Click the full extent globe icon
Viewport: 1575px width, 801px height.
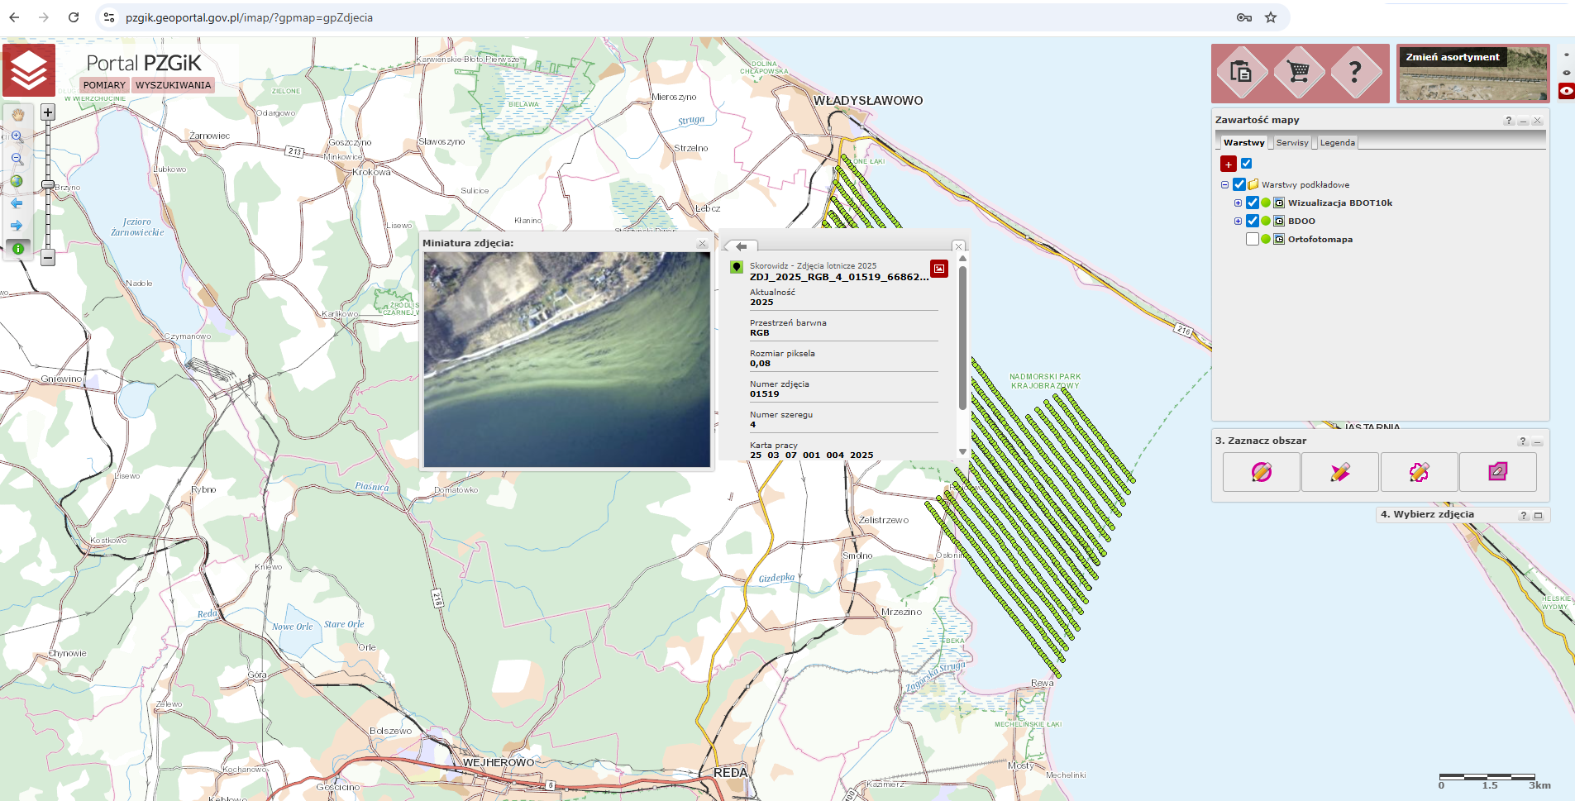pyautogui.click(x=17, y=181)
